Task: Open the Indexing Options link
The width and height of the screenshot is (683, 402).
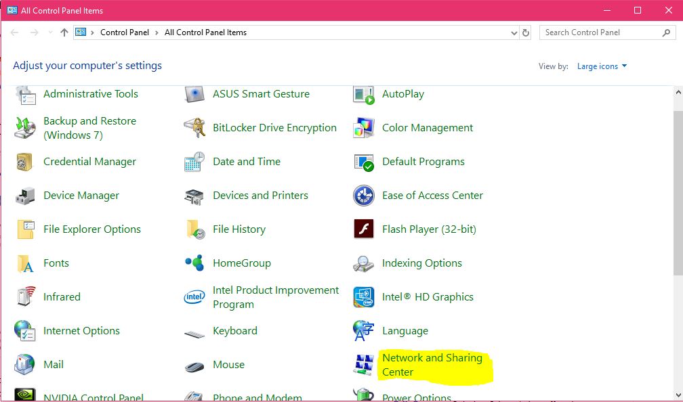Action: [x=422, y=263]
